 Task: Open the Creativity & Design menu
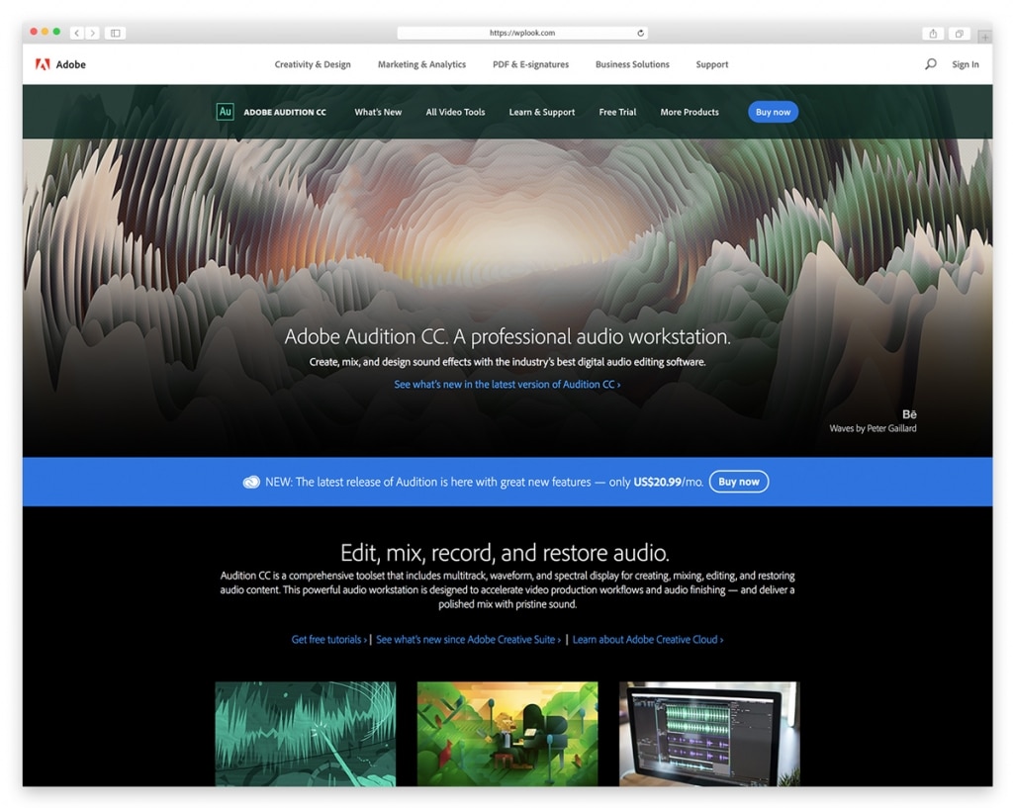313,64
